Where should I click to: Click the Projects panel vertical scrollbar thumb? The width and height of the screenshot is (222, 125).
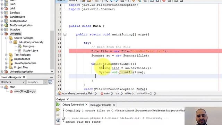[52, 50]
